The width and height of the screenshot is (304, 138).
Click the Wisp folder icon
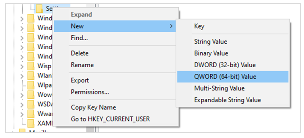(x=31, y=66)
